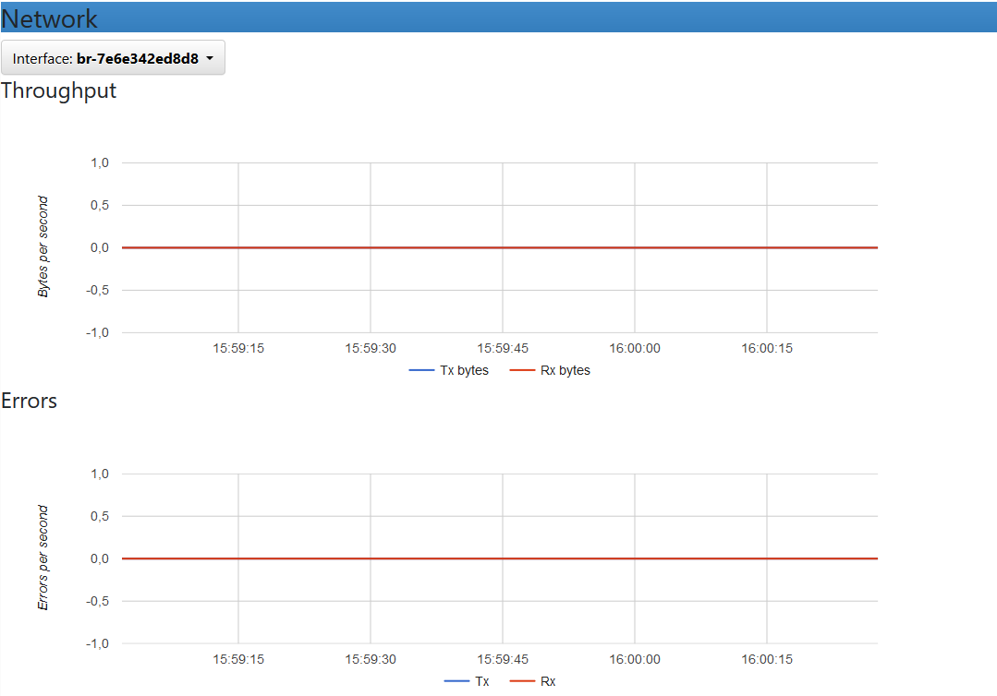Toggle Rx legend entry in Errors chart

pos(533,681)
